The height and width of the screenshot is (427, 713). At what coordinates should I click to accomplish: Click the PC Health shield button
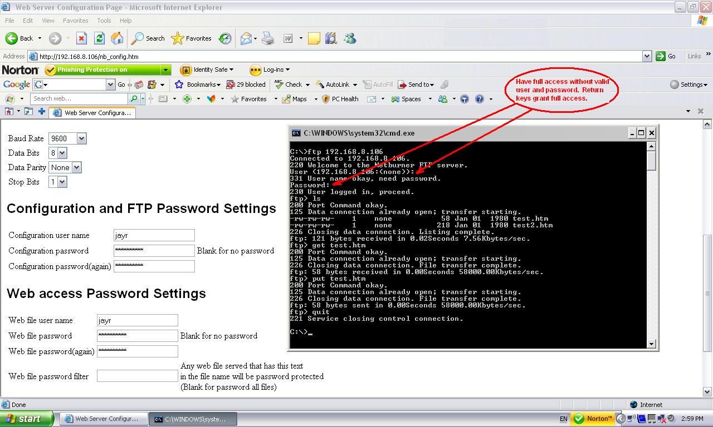point(340,99)
